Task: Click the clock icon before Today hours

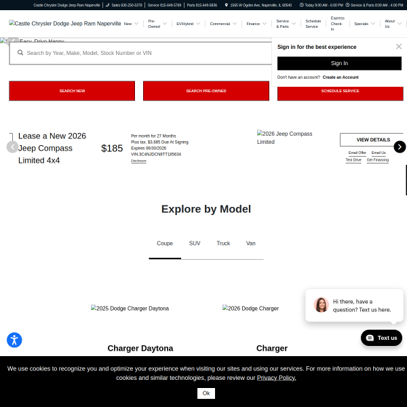Action: click(x=301, y=5)
